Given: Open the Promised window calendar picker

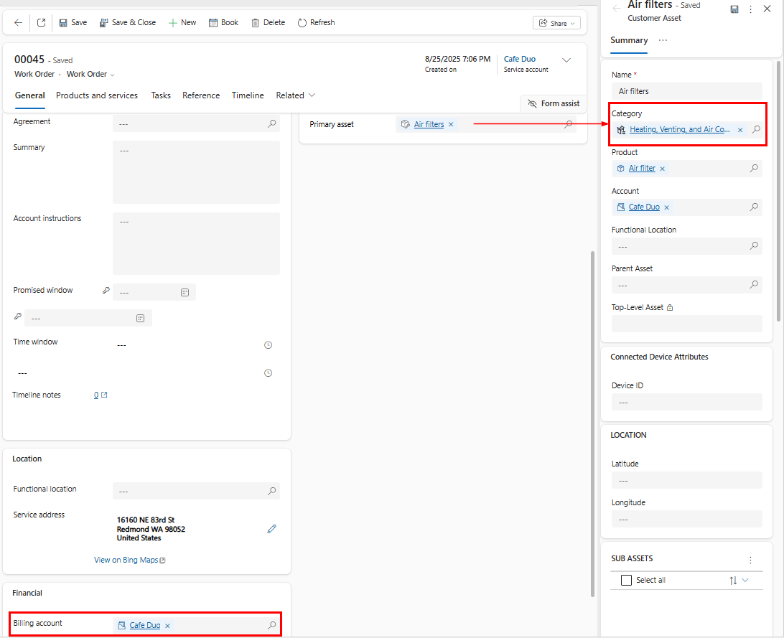Looking at the screenshot, I should (x=185, y=293).
